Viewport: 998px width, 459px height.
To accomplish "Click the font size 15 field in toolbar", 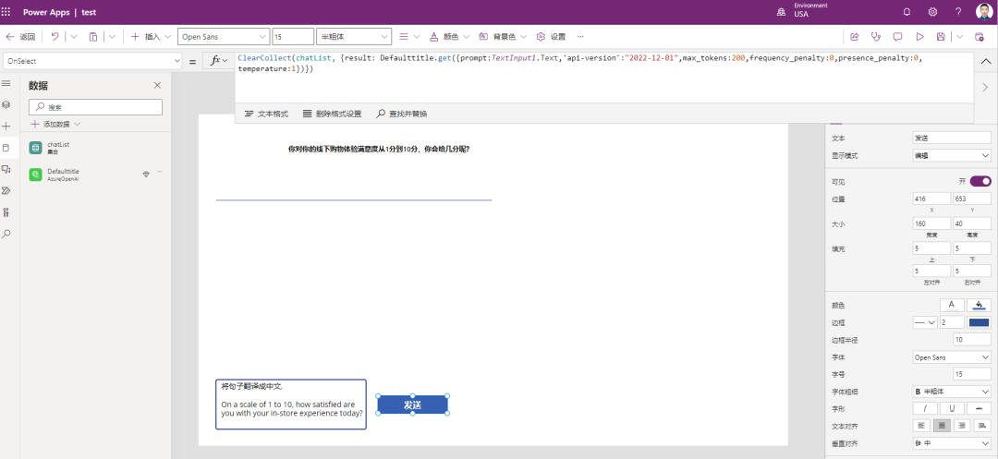I will [293, 37].
